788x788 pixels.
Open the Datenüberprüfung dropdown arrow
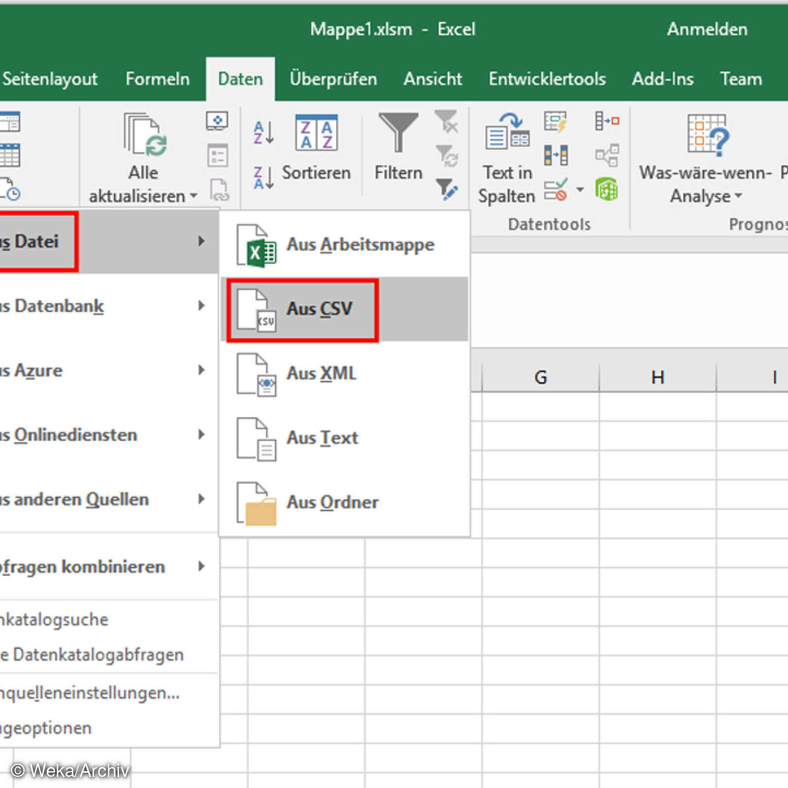click(580, 189)
